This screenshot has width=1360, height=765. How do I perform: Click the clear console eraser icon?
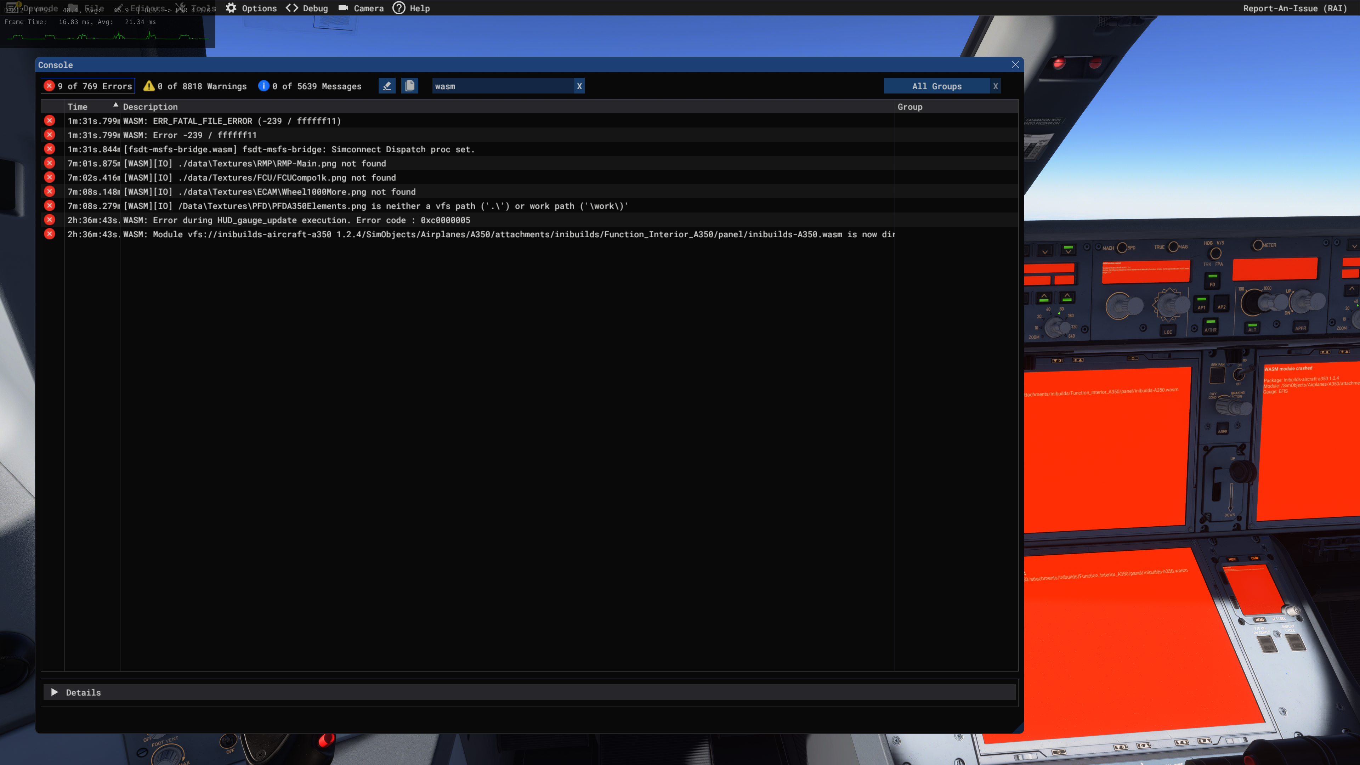(387, 86)
